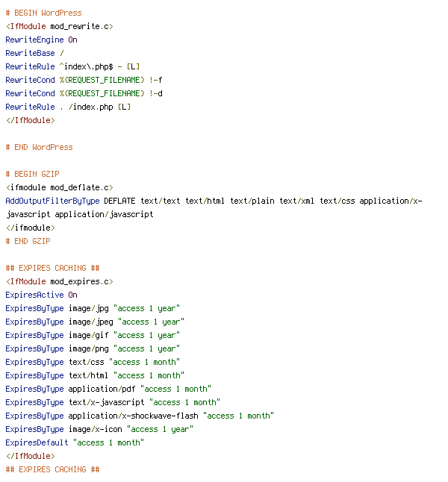Viewport: 448px width, 482px height.
Task: Click the 'AddOutputFilterByType' directive
Action: 52,201
